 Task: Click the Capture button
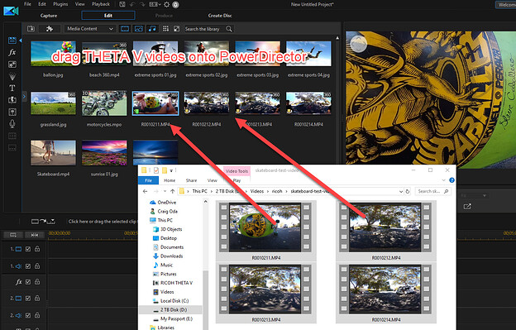pos(49,16)
